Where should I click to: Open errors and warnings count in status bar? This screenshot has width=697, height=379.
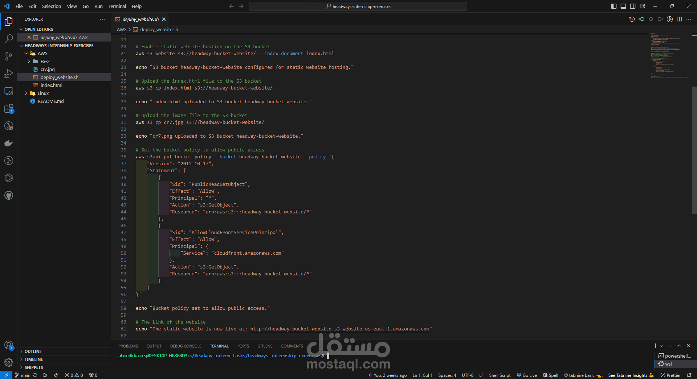pyautogui.click(x=74, y=375)
